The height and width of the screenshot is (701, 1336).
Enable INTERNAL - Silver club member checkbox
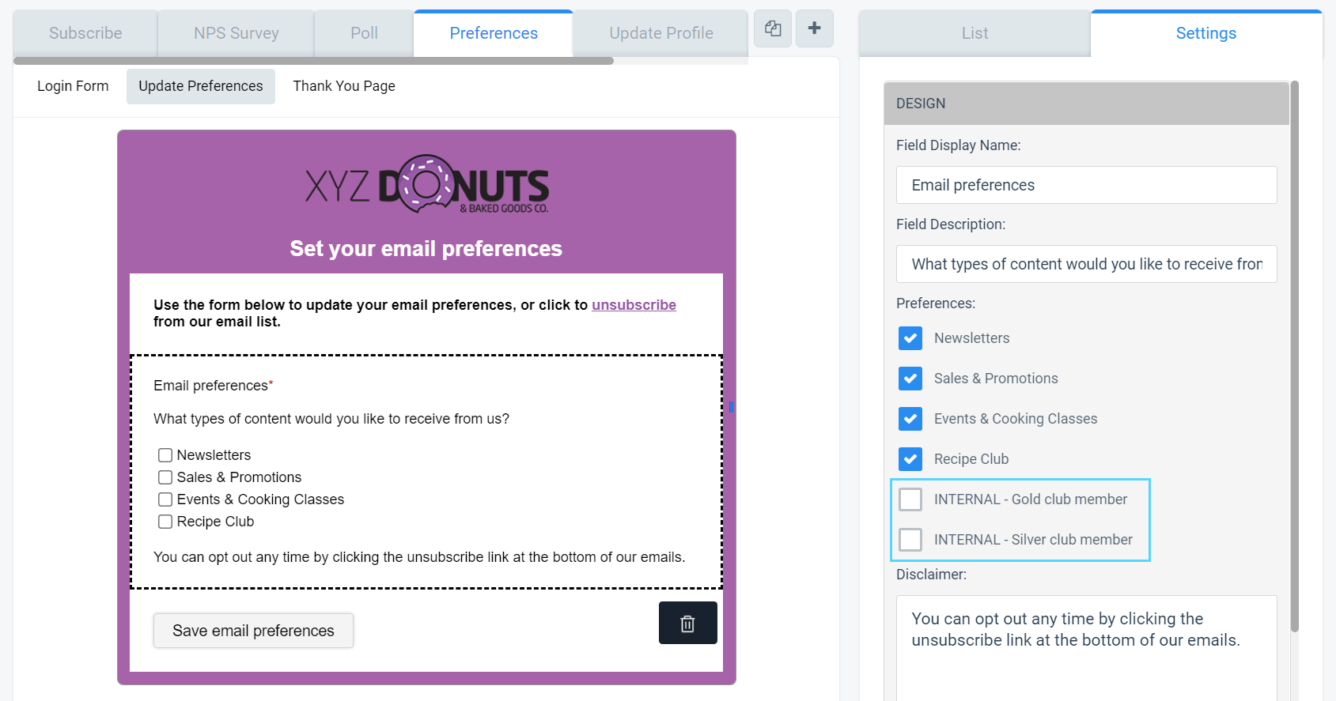tap(910, 540)
